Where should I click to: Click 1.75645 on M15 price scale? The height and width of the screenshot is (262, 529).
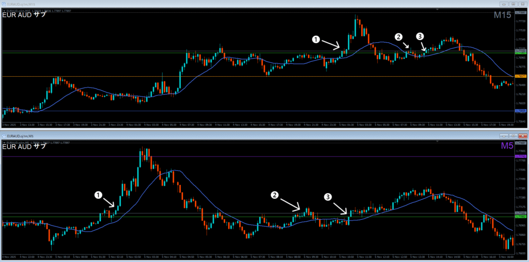click(x=520, y=121)
